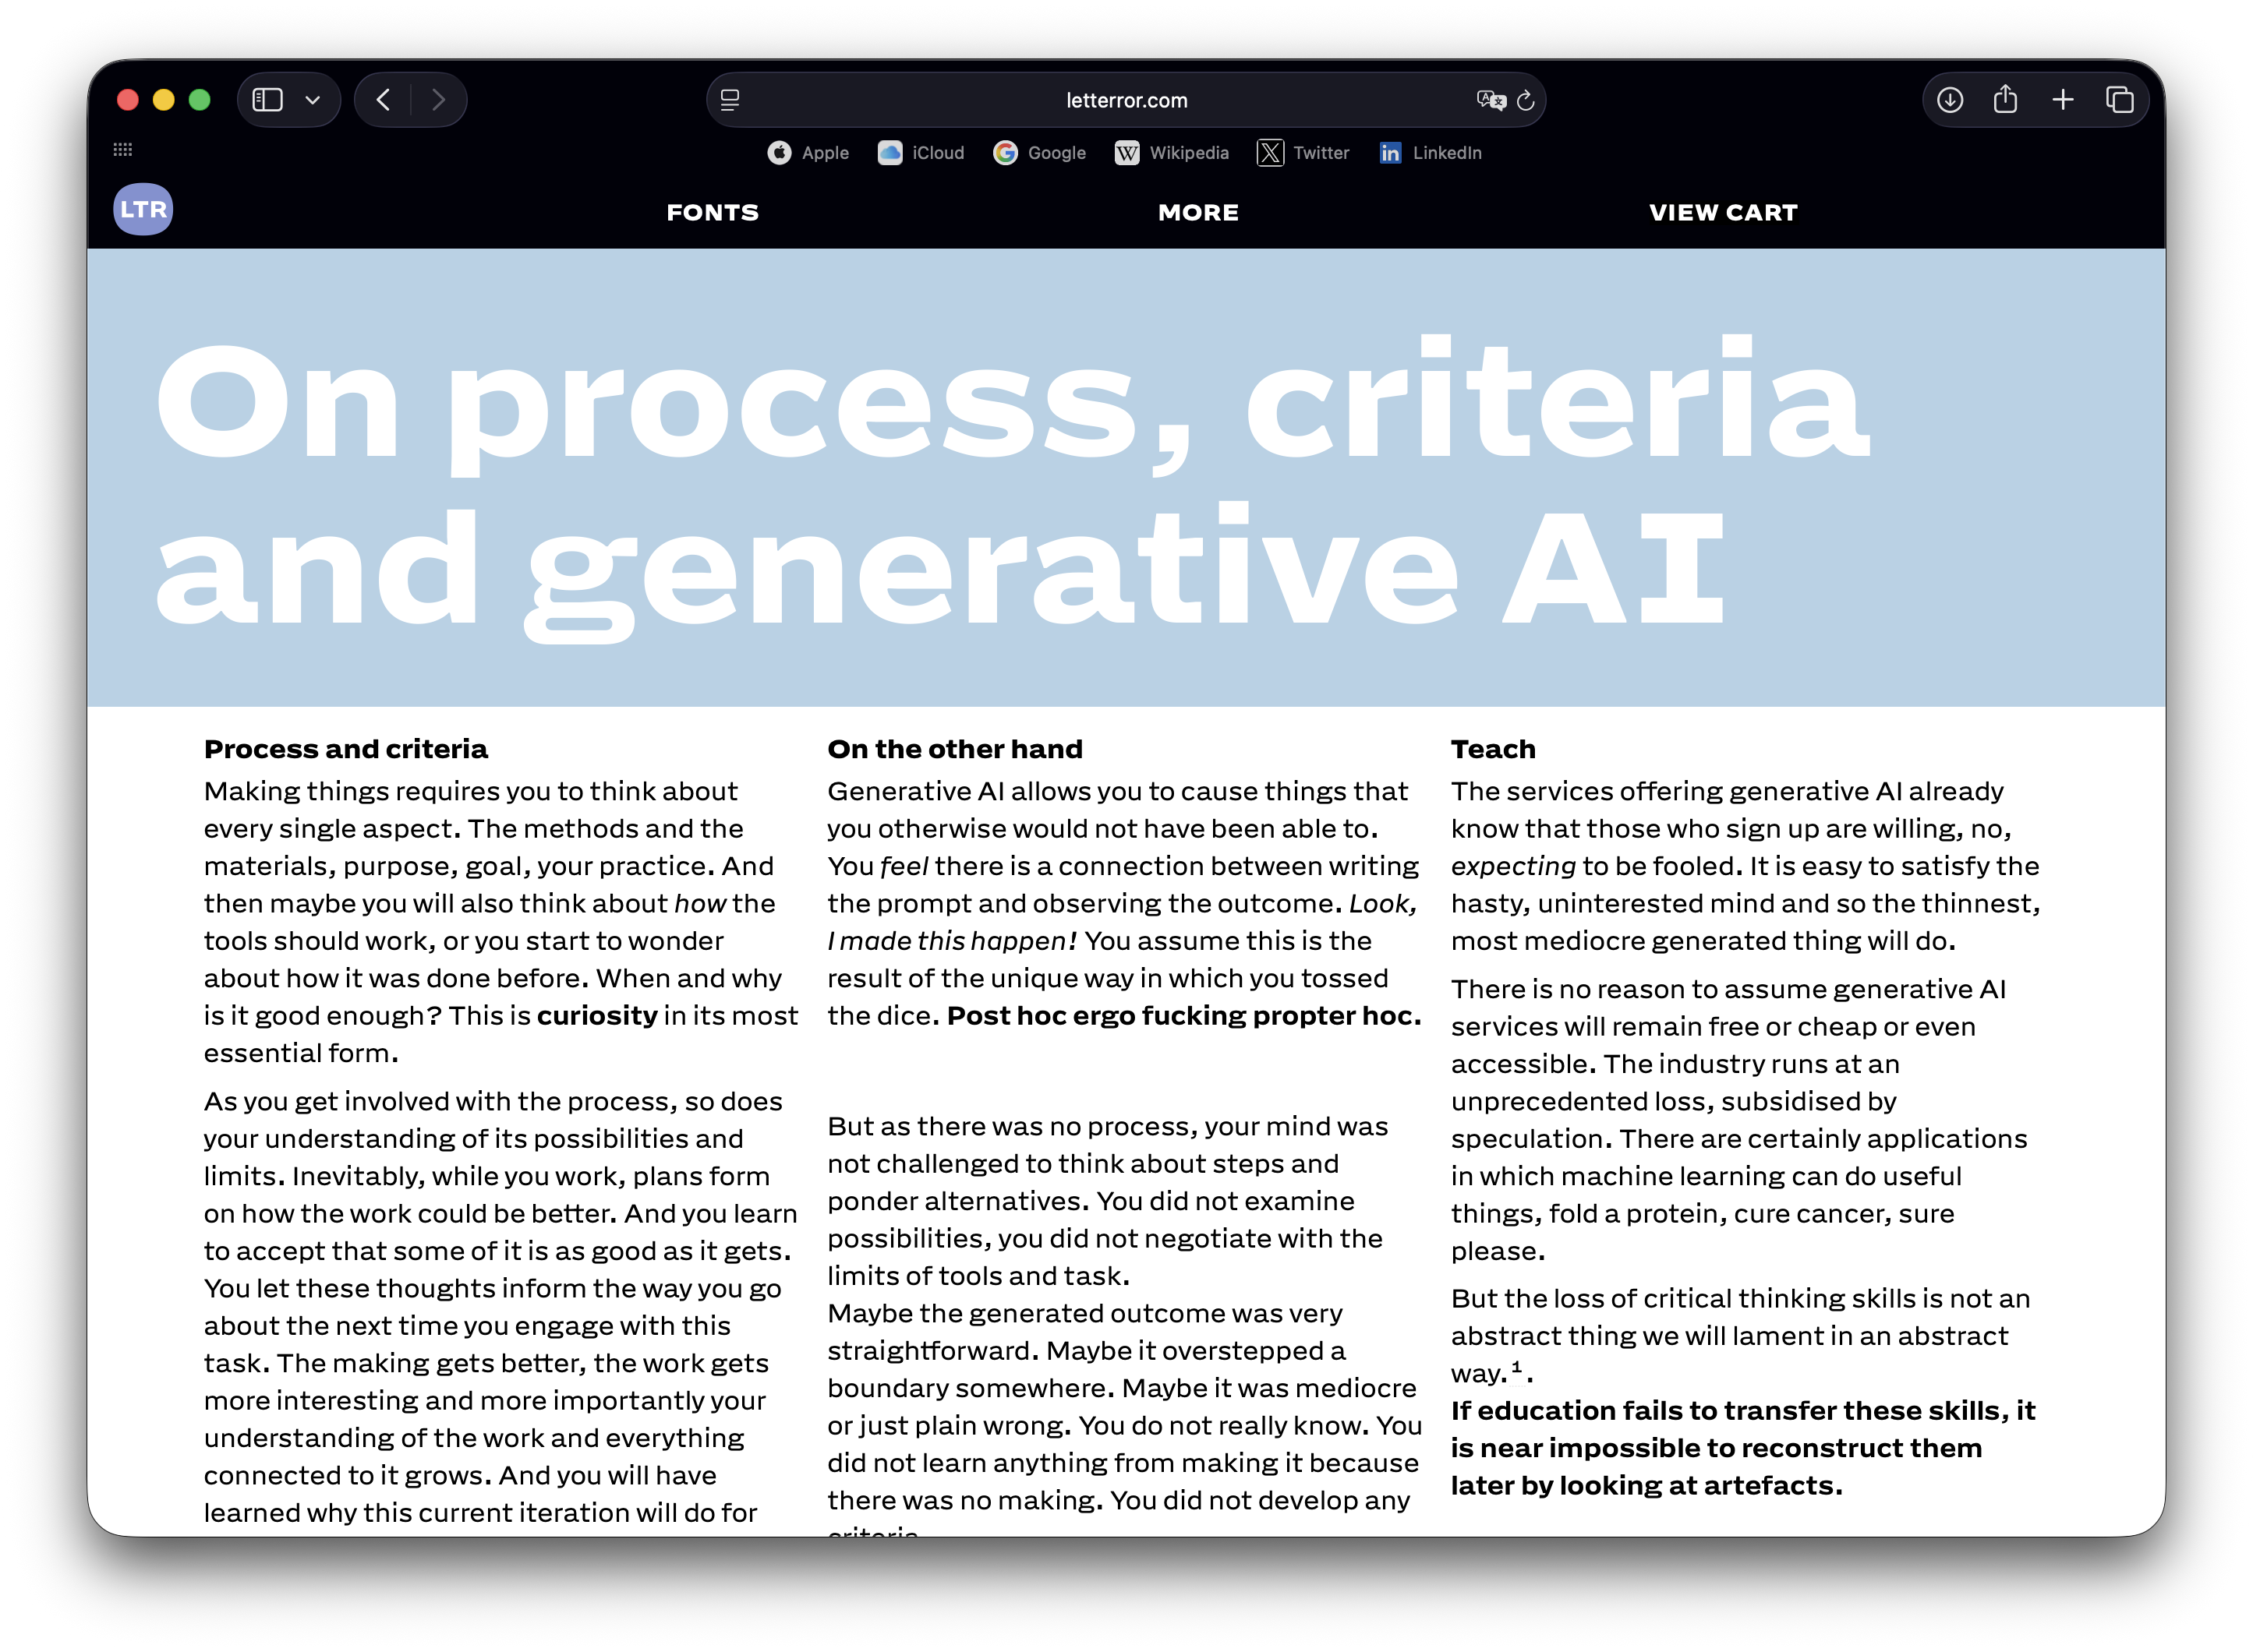Open the Google bookmark

(1039, 153)
